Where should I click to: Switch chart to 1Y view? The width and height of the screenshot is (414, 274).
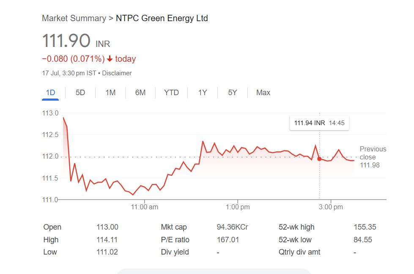pos(203,93)
